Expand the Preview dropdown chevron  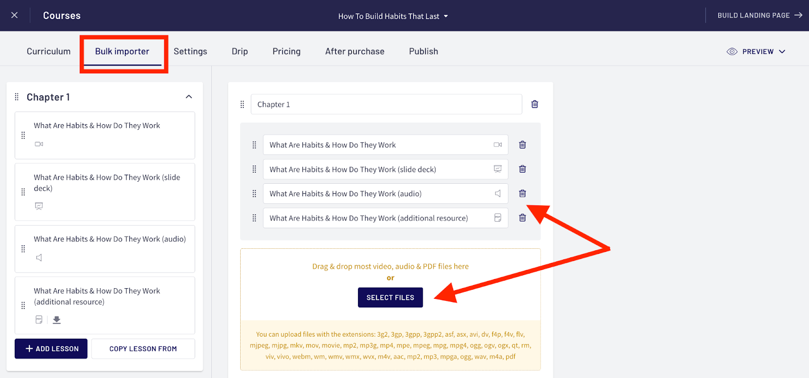(x=782, y=51)
